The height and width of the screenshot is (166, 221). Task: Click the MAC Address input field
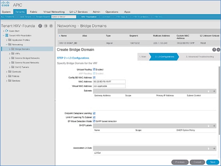point(109,82)
